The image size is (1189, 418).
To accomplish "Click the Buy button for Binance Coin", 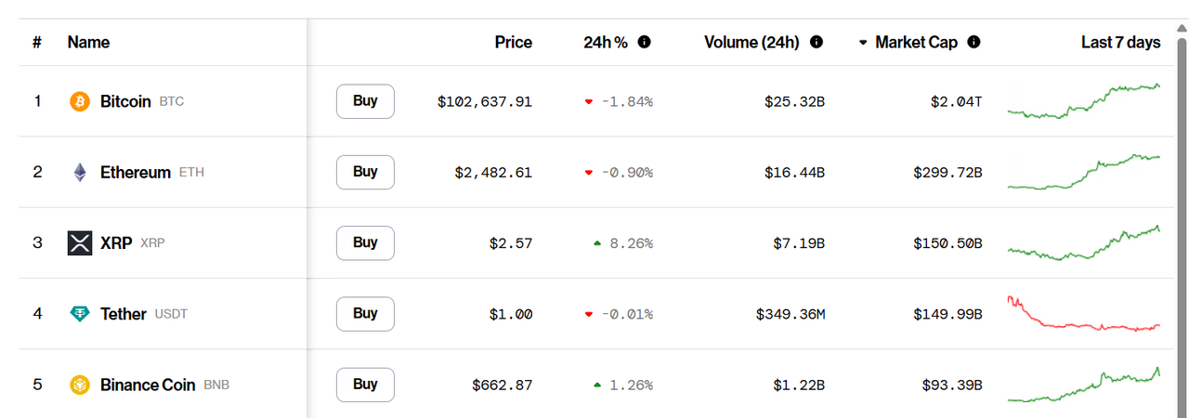I will pos(365,385).
